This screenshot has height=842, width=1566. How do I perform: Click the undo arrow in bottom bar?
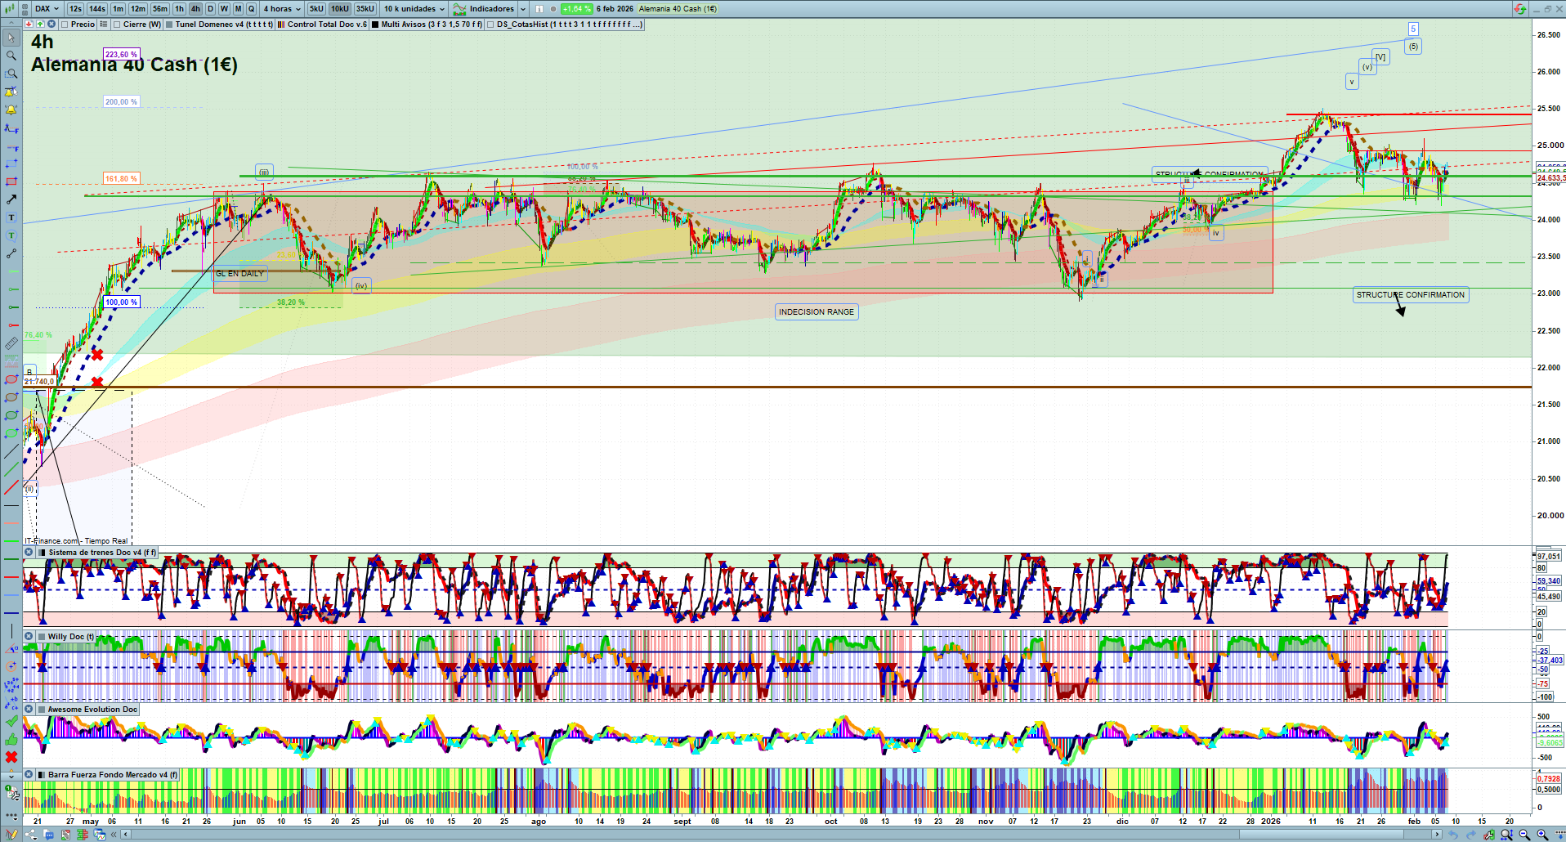tap(1453, 835)
